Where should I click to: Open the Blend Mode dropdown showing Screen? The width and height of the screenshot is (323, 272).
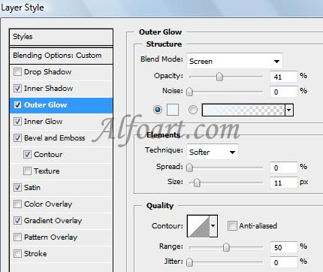point(234,61)
